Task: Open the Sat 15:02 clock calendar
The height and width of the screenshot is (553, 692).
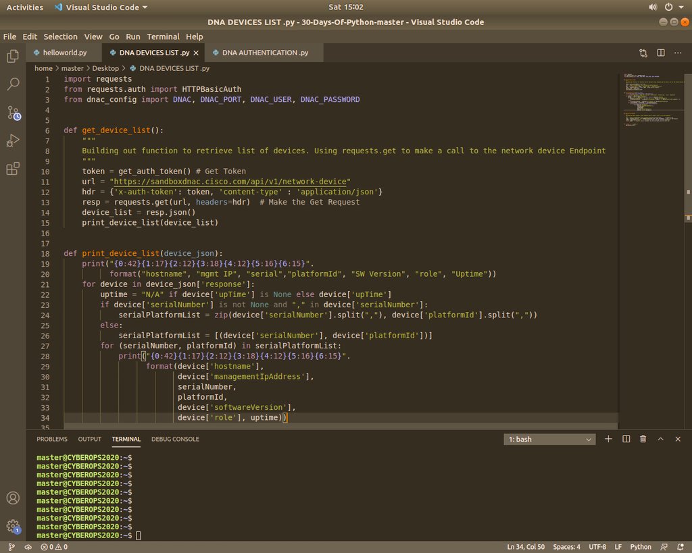Action: click(x=345, y=7)
